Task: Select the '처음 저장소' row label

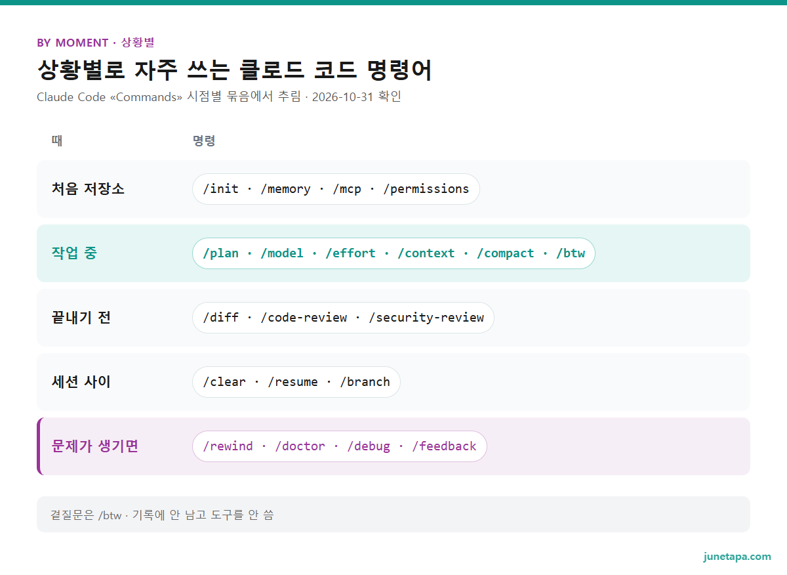Action: click(88, 189)
